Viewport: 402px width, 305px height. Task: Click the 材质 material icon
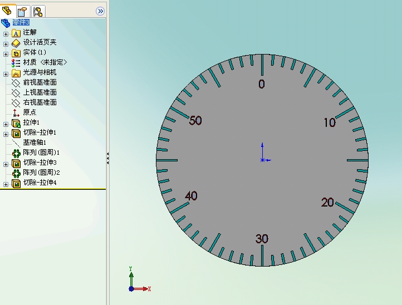pyautogui.click(x=16, y=63)
